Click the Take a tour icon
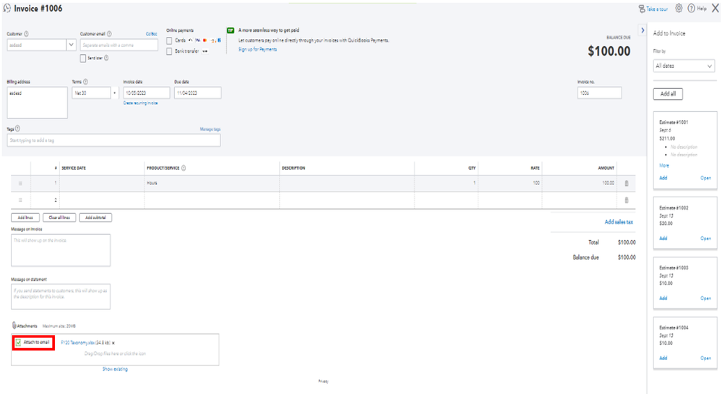The height and width of the screenshot is (394, 722). (x=642, y=9)
